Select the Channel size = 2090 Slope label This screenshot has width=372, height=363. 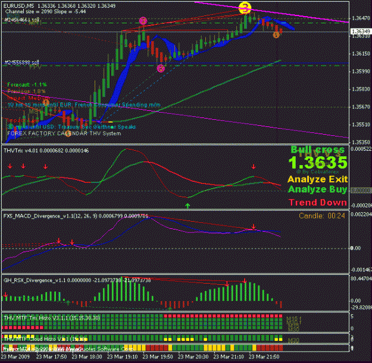45,11
